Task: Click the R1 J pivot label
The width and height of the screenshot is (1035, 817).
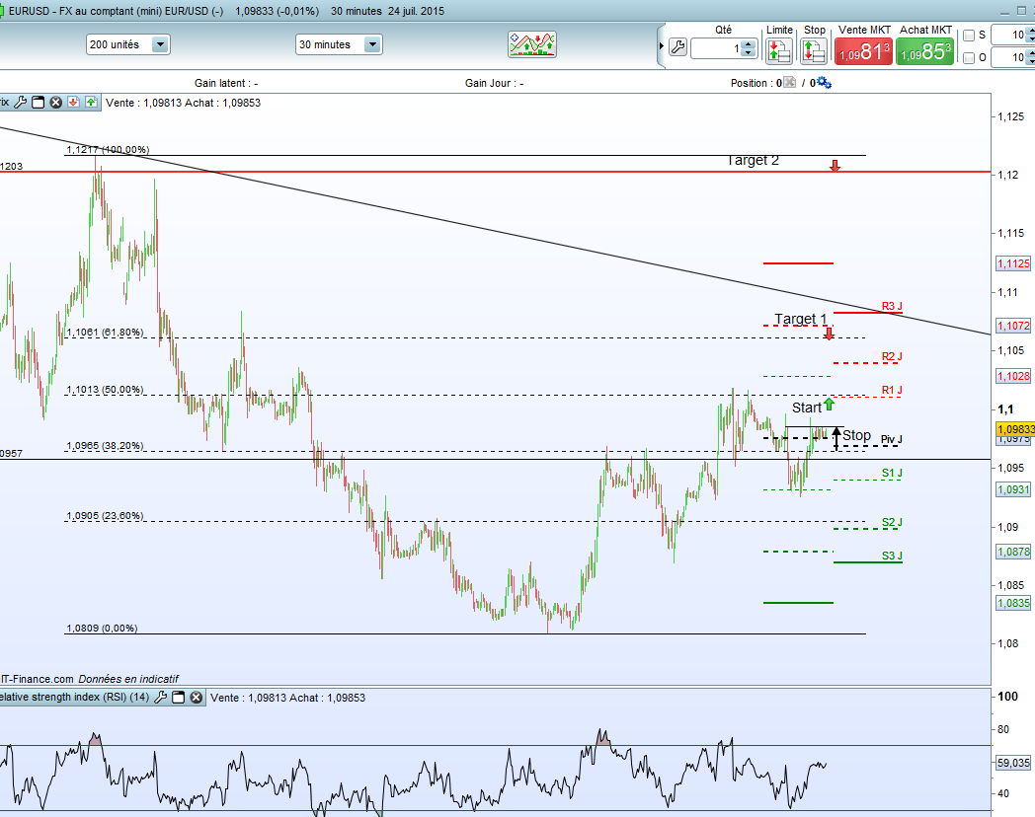Action: tap(892, 391)
